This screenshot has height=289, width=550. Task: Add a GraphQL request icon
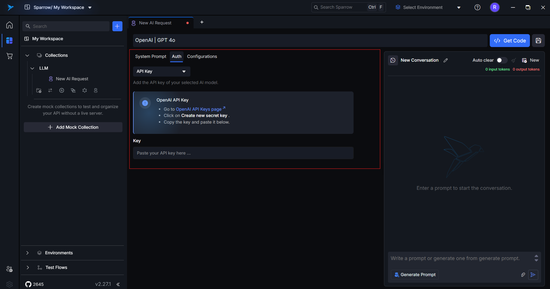[85, 90]
